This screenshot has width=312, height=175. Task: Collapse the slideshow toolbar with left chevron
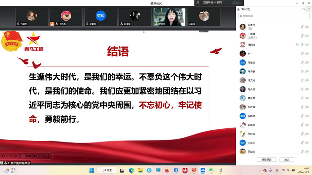(48, 156)
